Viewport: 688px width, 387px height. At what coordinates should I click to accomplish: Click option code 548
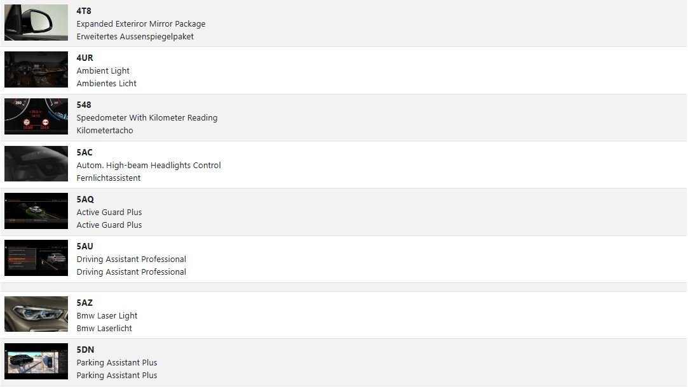click(x=84, y=105)
